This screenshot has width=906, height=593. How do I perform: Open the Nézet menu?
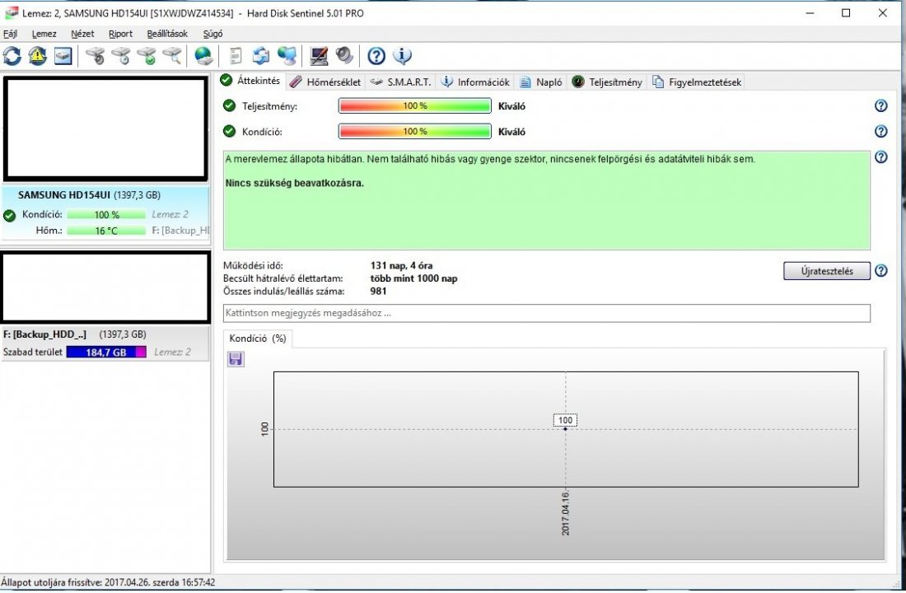[x=82, y=34]
